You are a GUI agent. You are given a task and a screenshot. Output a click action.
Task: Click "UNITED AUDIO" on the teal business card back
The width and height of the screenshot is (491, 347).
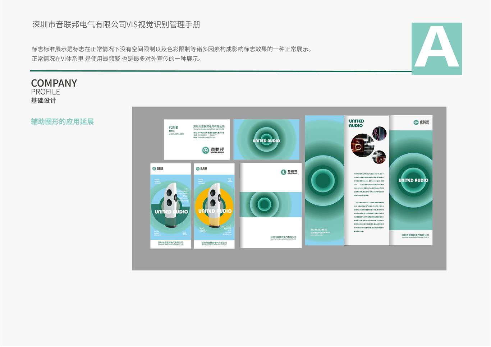click(x=266, y=141)
